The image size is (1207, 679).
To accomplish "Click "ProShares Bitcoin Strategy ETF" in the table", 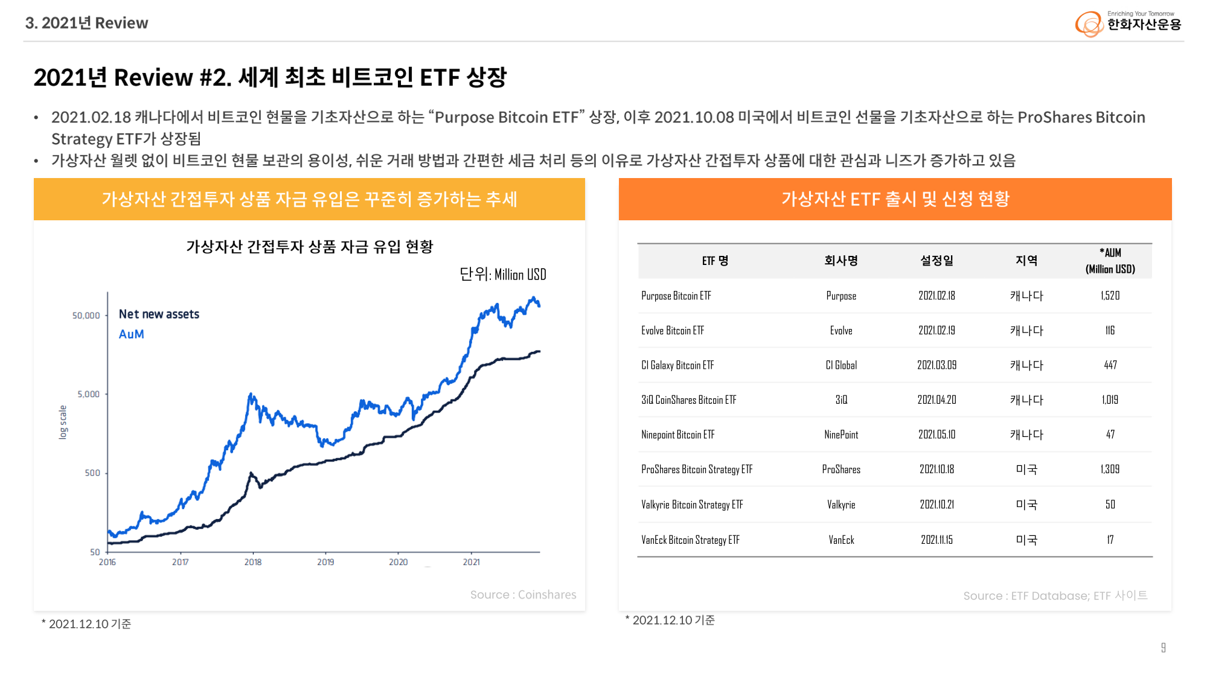I will [697, 470].
